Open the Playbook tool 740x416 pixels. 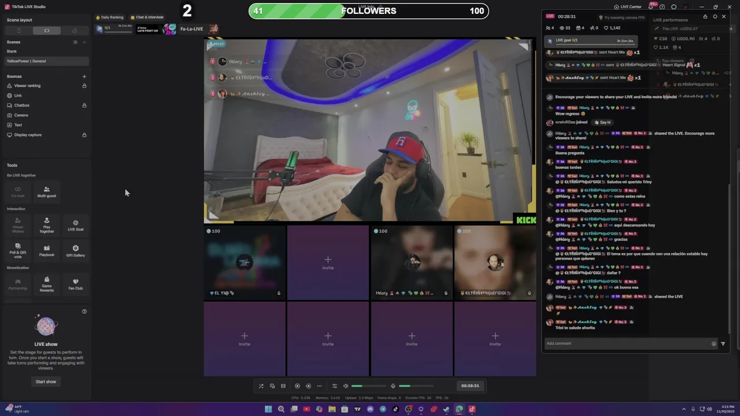tap(47, 250)
